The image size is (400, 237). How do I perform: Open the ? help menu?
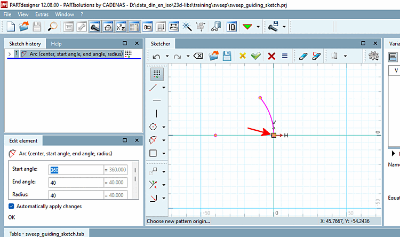click(82, 14)
